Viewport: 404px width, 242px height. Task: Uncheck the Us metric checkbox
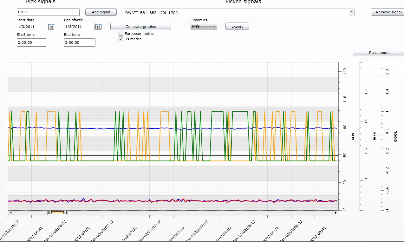(121, 39)
